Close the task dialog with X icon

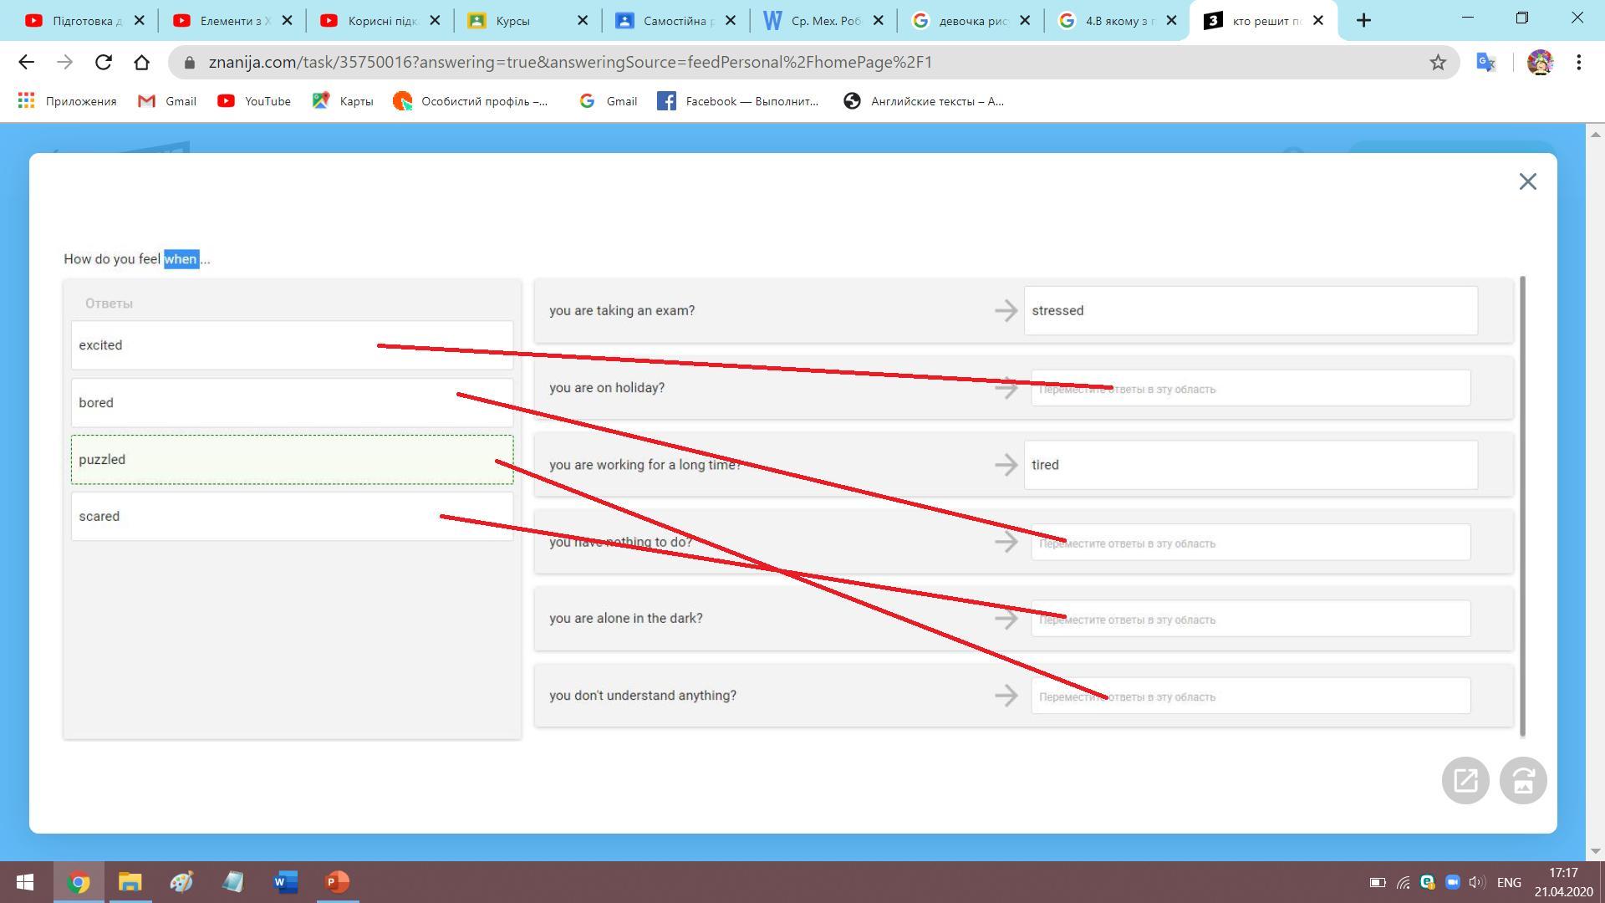(1527, 181)
